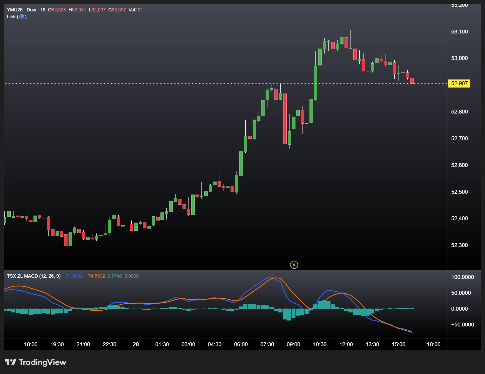Viewport: 485px width, 374px height.
Task: Click the 52,700 price scale label
Action: point(459,138)
